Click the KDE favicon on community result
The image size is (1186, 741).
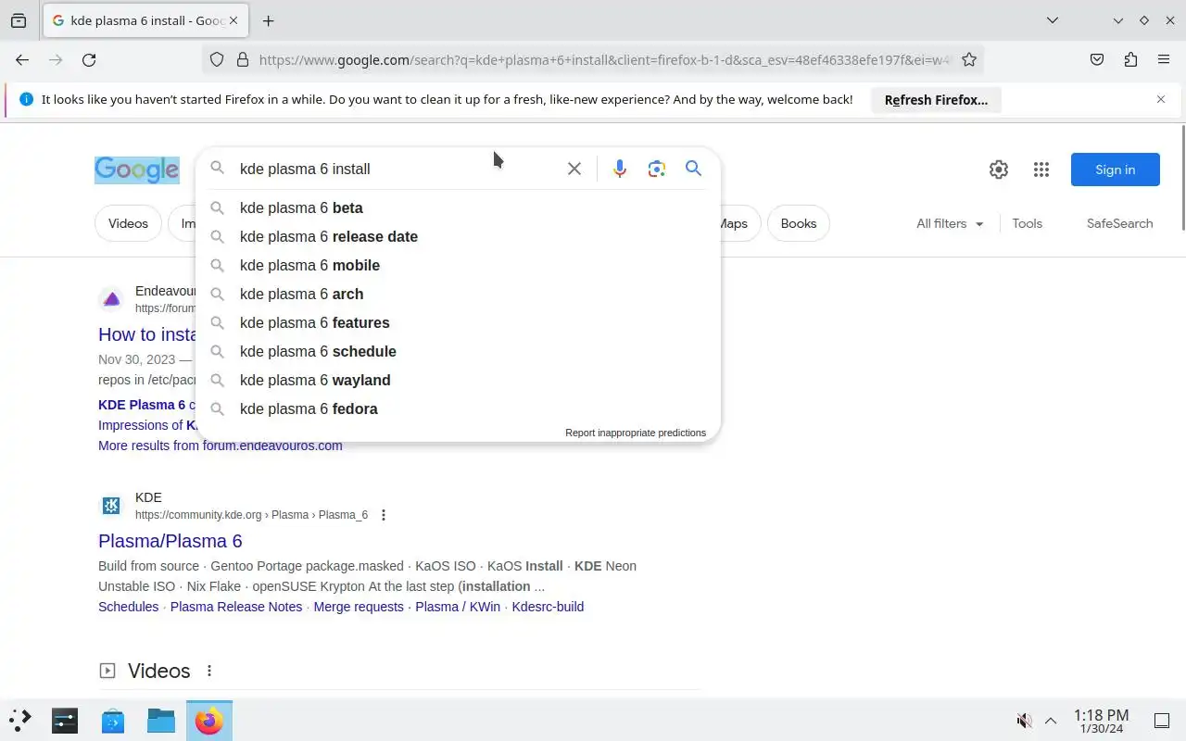[111, 506]
